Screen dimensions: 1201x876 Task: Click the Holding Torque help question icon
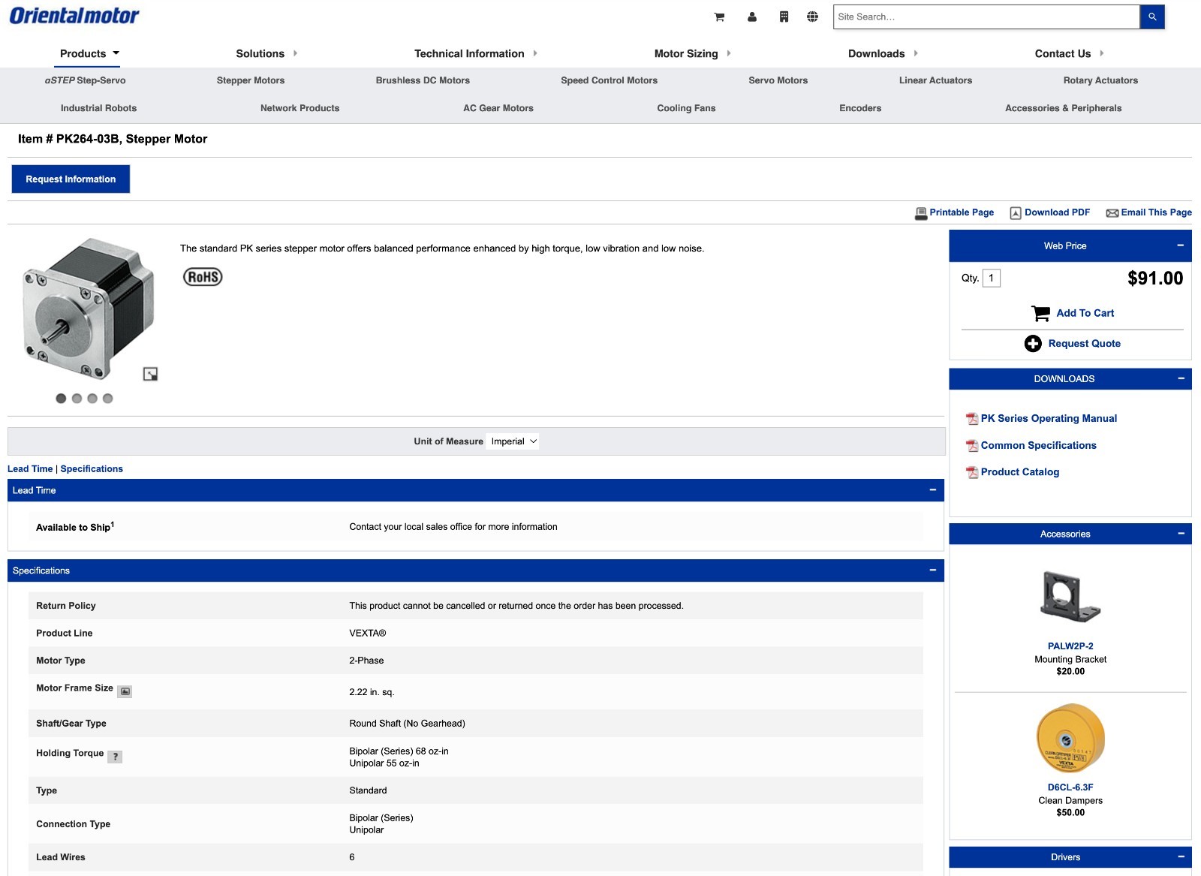pos(115,757)
